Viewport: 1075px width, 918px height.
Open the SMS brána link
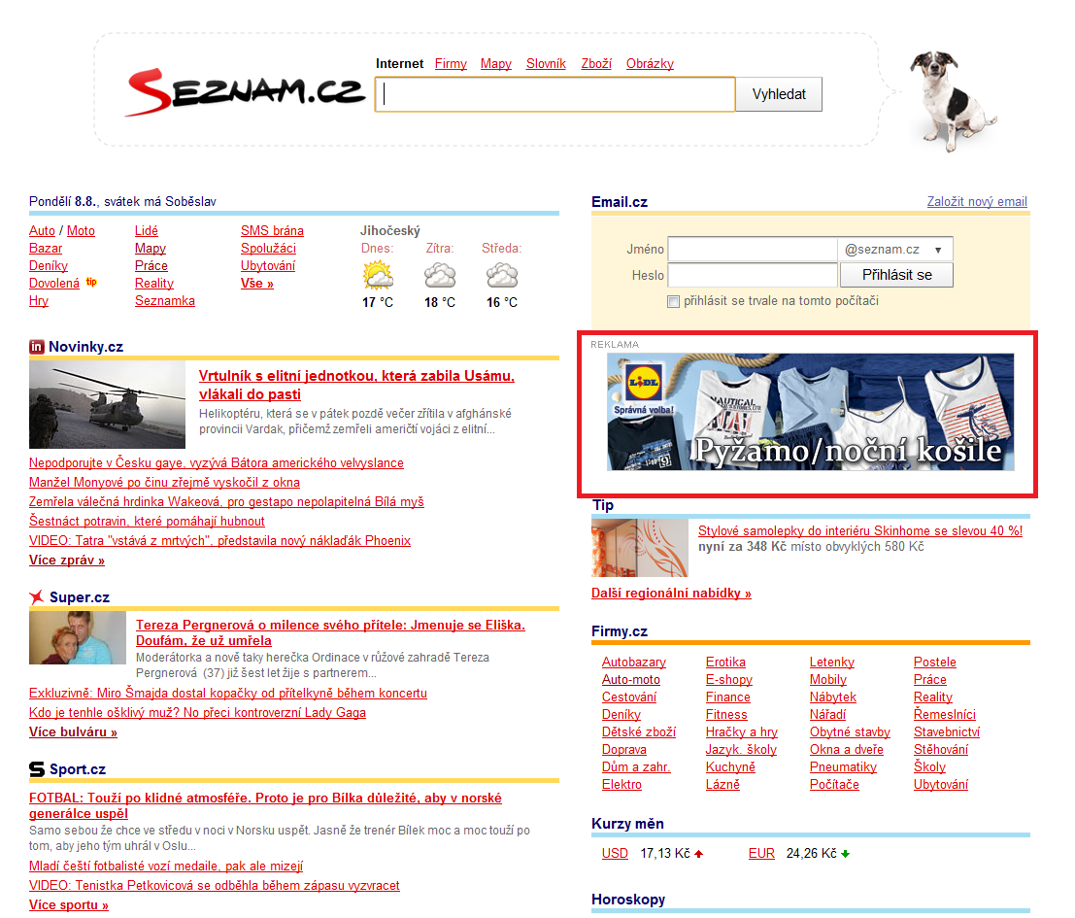tap(272, 231)
